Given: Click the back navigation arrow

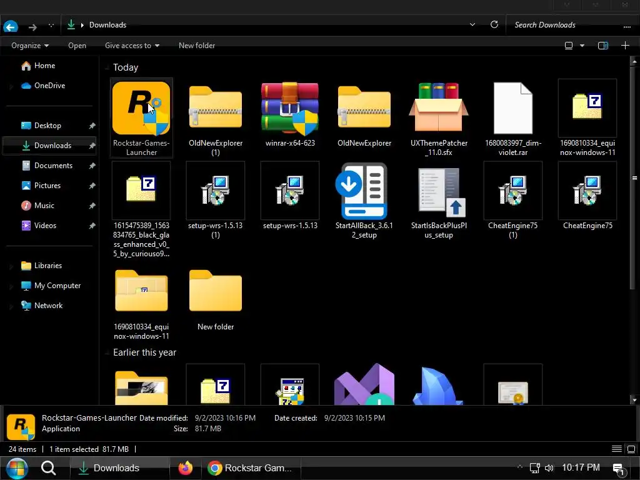Looking at the screenshot, I should (11, 26).
